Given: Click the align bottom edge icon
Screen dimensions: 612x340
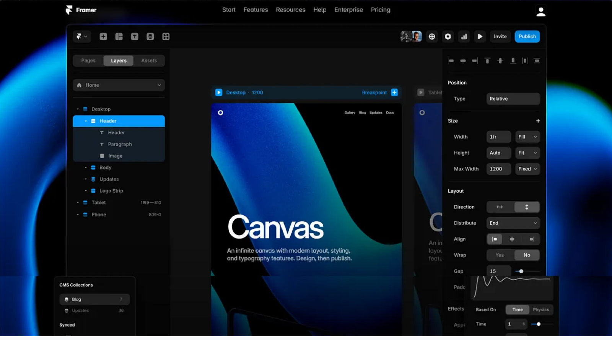Looking at the screenshot, I should [x=513, y=60].
